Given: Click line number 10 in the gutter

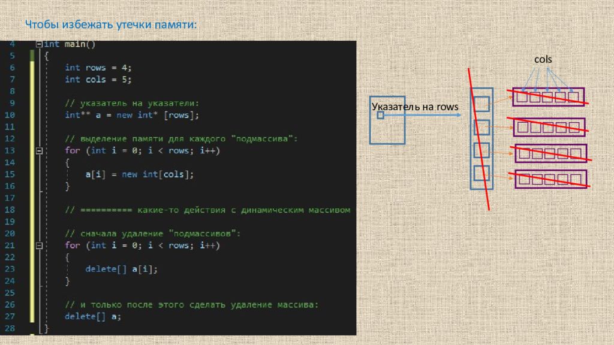Looking at the screenshot, I should pyautogui.click(x=10, y=115).
